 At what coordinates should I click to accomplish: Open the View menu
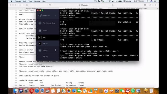[x=30, y=1]
